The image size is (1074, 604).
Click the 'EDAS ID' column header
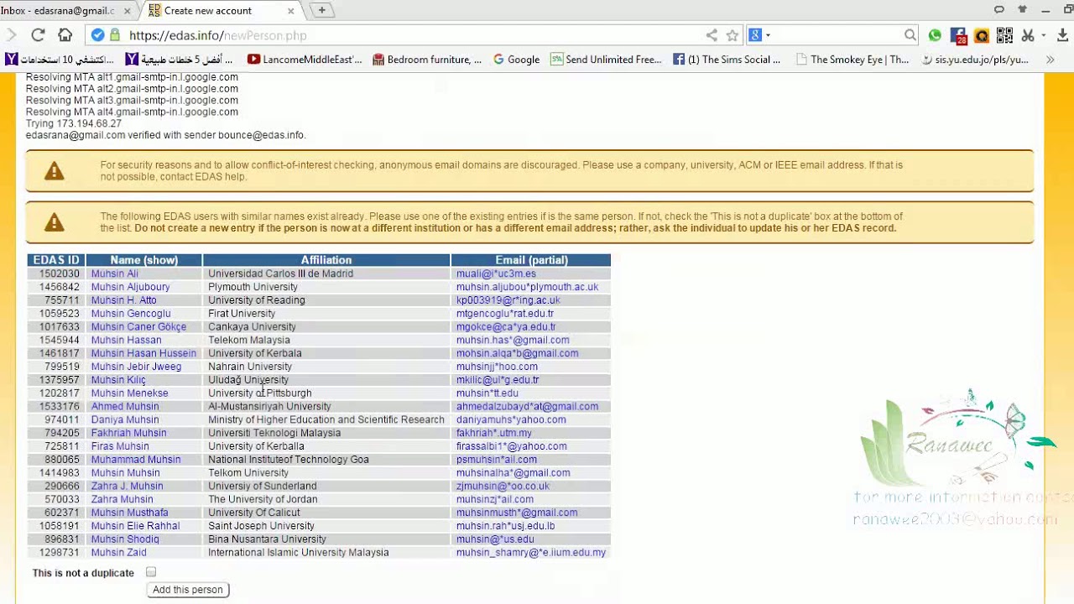pyautogui.click(x=56, y=260)
